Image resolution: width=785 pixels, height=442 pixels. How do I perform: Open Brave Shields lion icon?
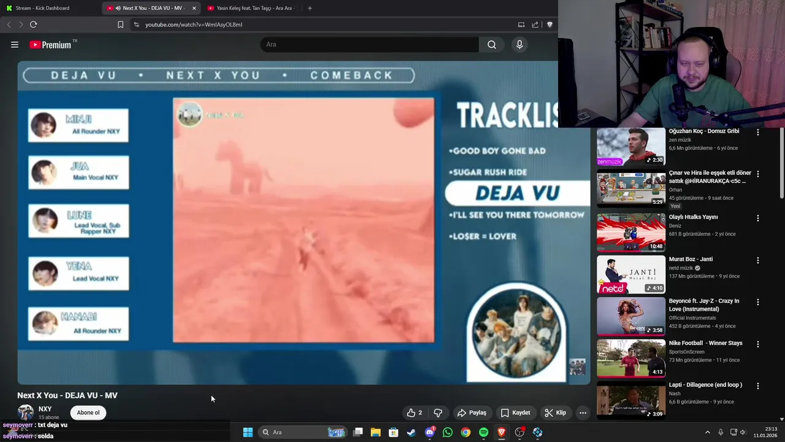(549, 25)
